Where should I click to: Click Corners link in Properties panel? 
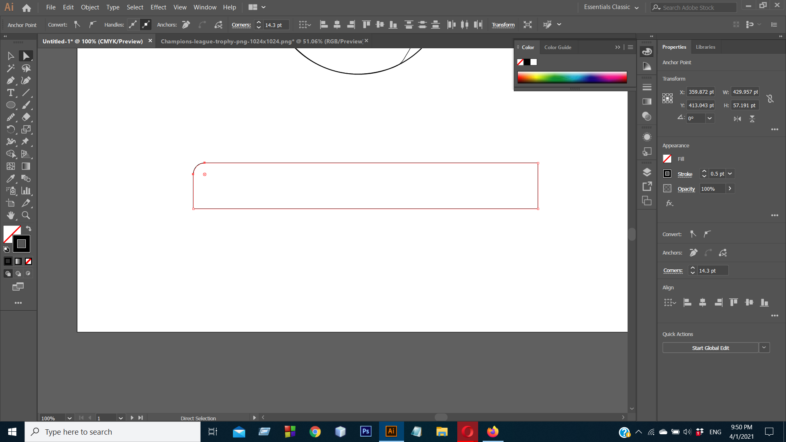[x=673, y=271]
